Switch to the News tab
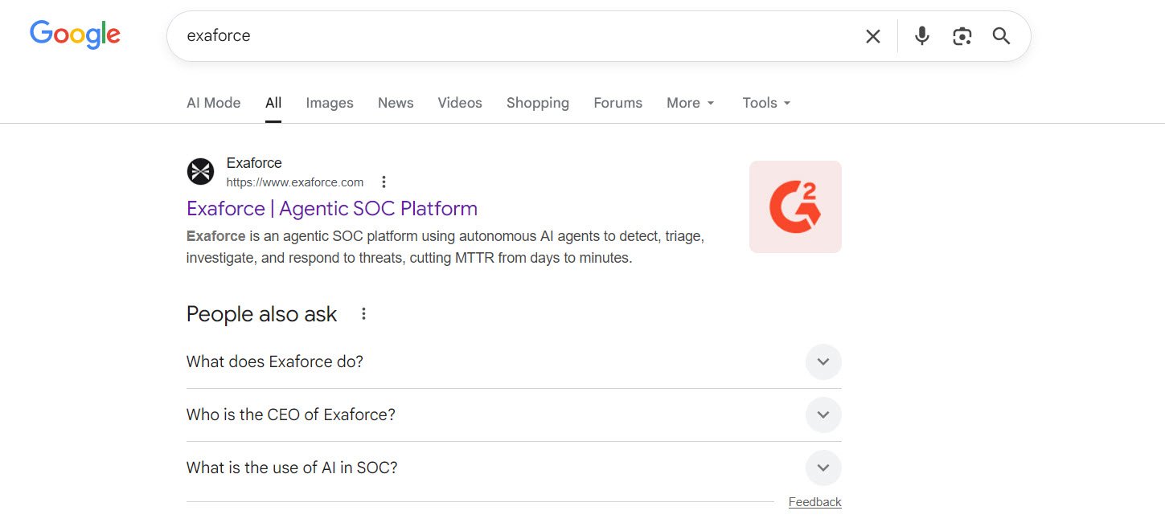Image resolution: width=1165 pixels, height=527 pixels. (x=396, y=103)
